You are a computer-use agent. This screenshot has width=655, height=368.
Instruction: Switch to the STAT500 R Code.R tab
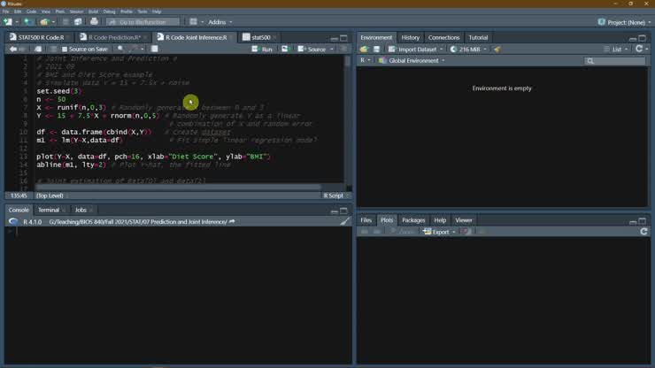(37, 38)
